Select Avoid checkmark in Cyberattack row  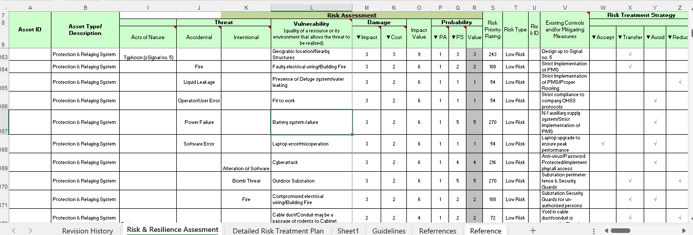tap(655, 162)
